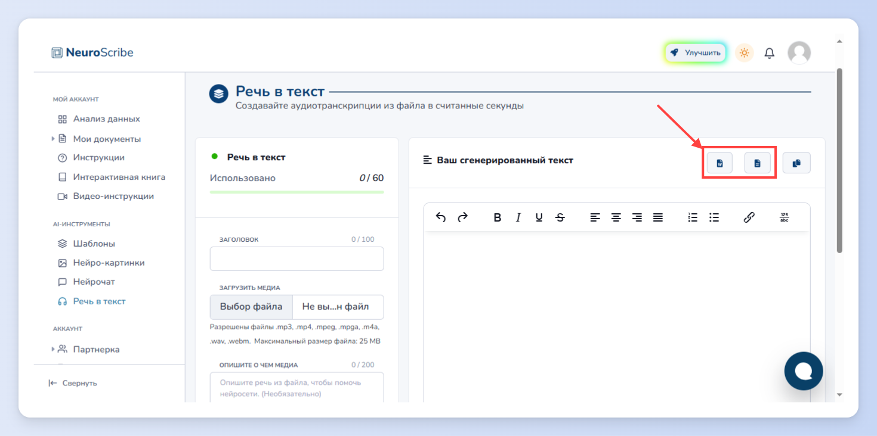The width and height of the screenshot is (877, 436).
Task: Click the usage progress bar
Action: pos(297,192)
